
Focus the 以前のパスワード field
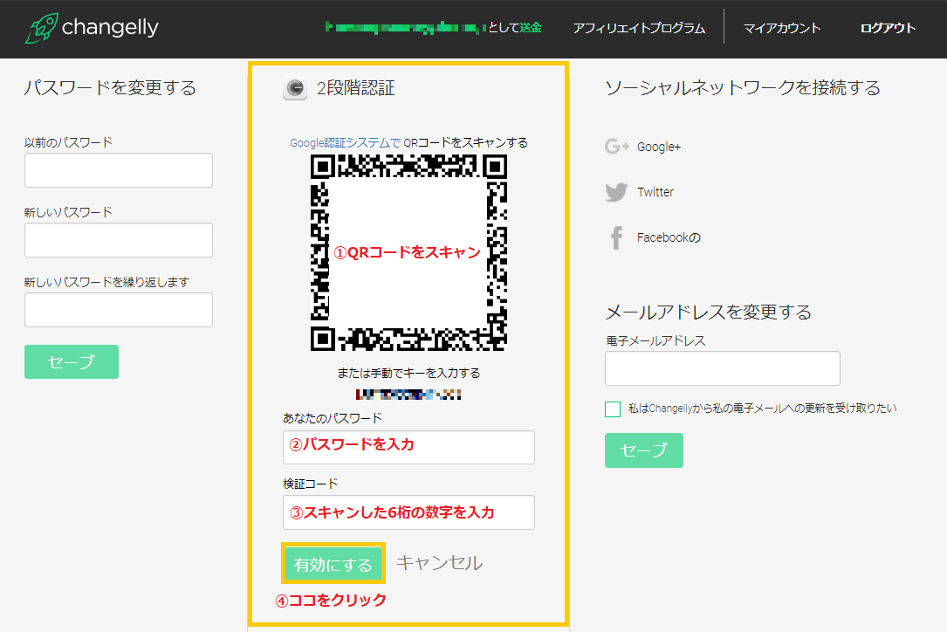point(119,170)
